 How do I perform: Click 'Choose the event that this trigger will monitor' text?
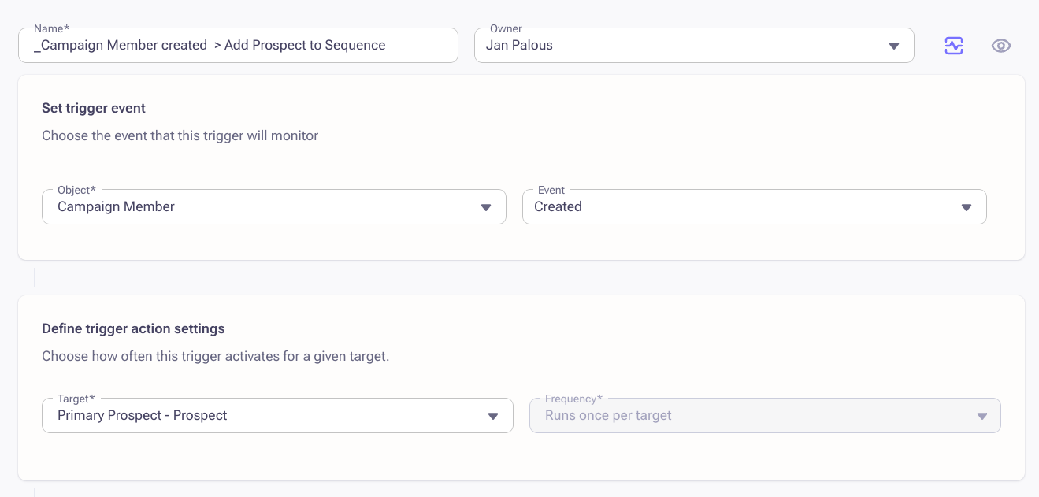click(x=180, y=135)
